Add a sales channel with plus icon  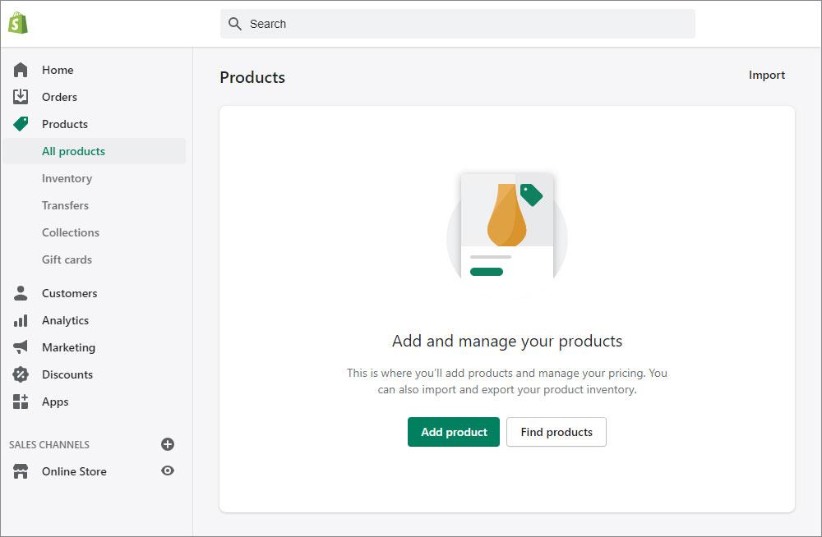tap(168, 444)
